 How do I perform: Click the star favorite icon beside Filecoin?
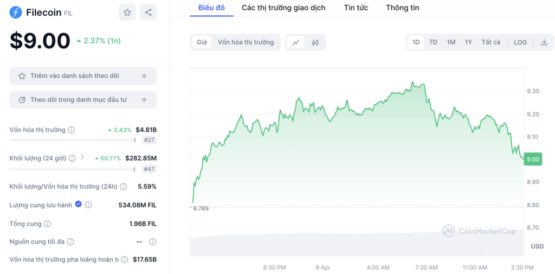(127, 12)
